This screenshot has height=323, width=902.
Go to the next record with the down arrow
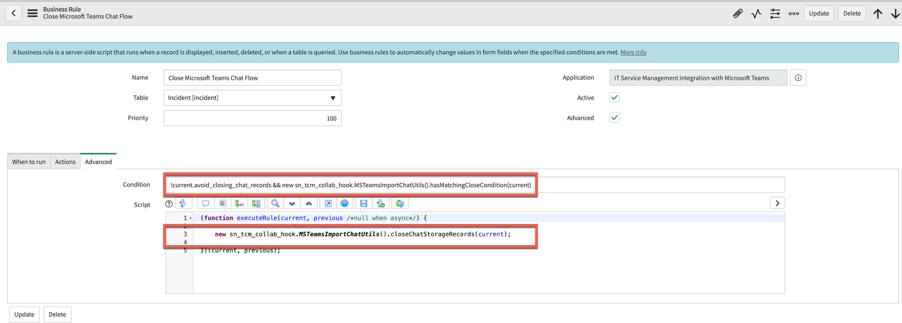(895, 13)
